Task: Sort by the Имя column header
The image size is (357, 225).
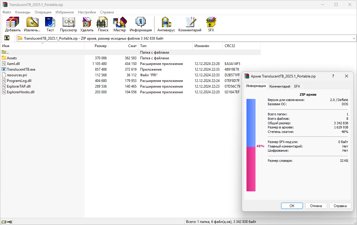Action: (42, 46)
